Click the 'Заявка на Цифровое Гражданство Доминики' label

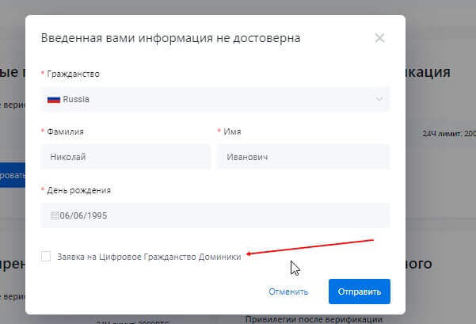pos(149,257)
